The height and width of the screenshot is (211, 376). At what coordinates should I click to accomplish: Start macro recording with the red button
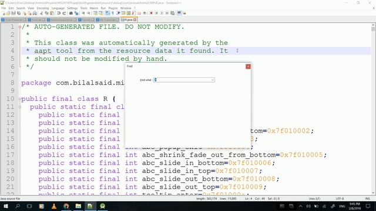151,13
